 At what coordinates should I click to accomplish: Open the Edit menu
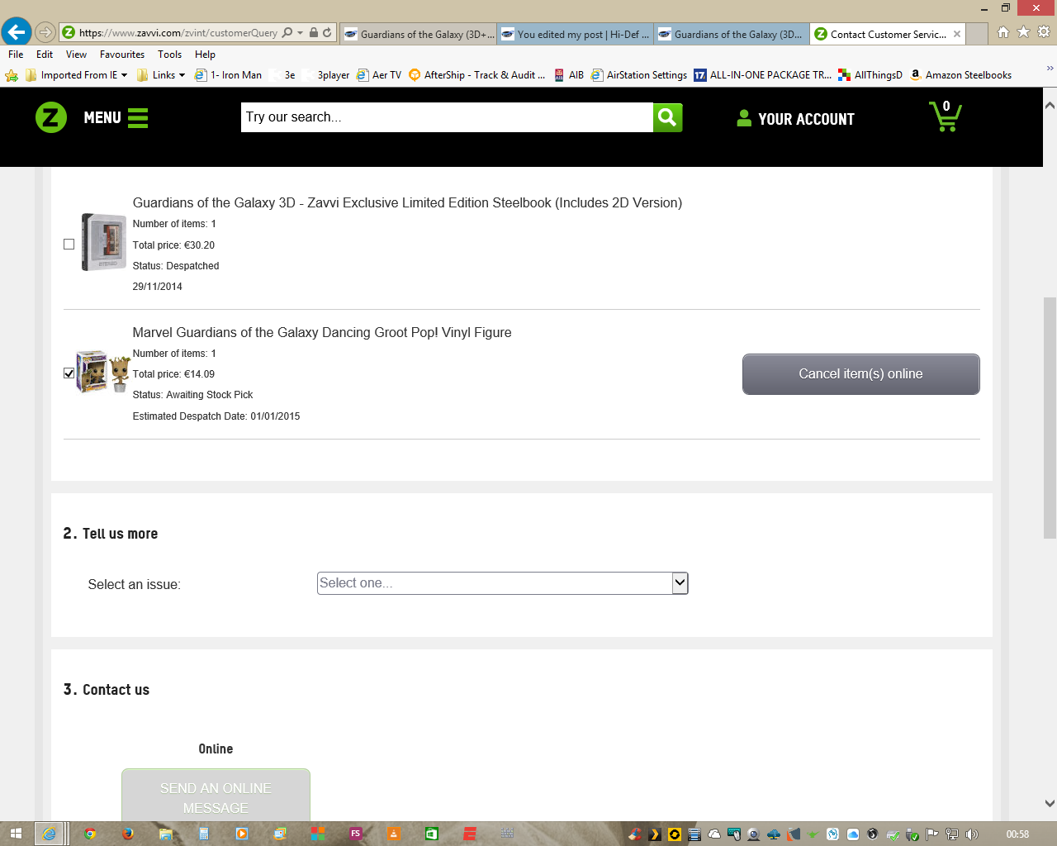[x=45, y=55]
